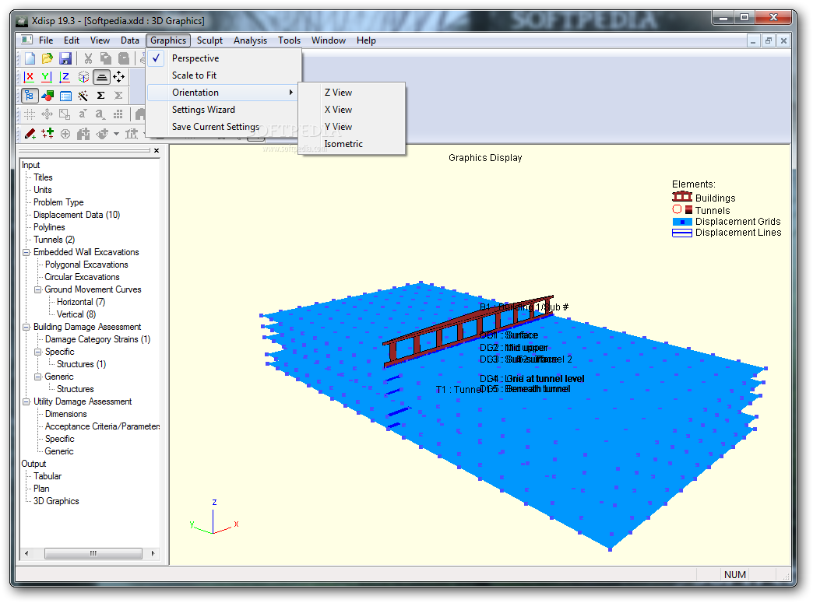The height and width of the screenshot is (603, 813).
Task: Toggle the perspective toolbar button
Action: tap(101, 77)
